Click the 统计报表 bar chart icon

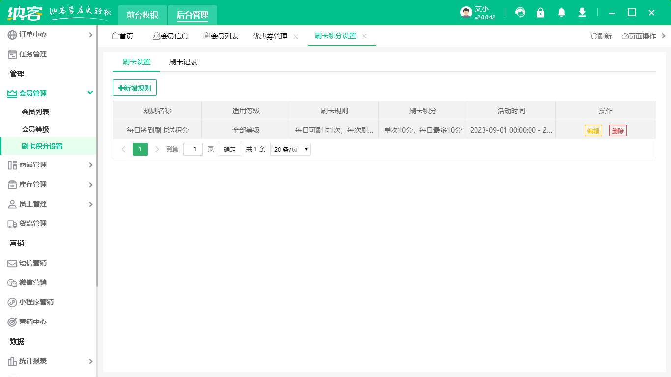tap(12, 361)
